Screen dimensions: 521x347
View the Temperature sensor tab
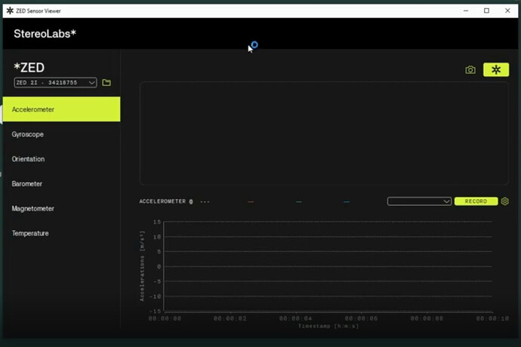(30, 234)
